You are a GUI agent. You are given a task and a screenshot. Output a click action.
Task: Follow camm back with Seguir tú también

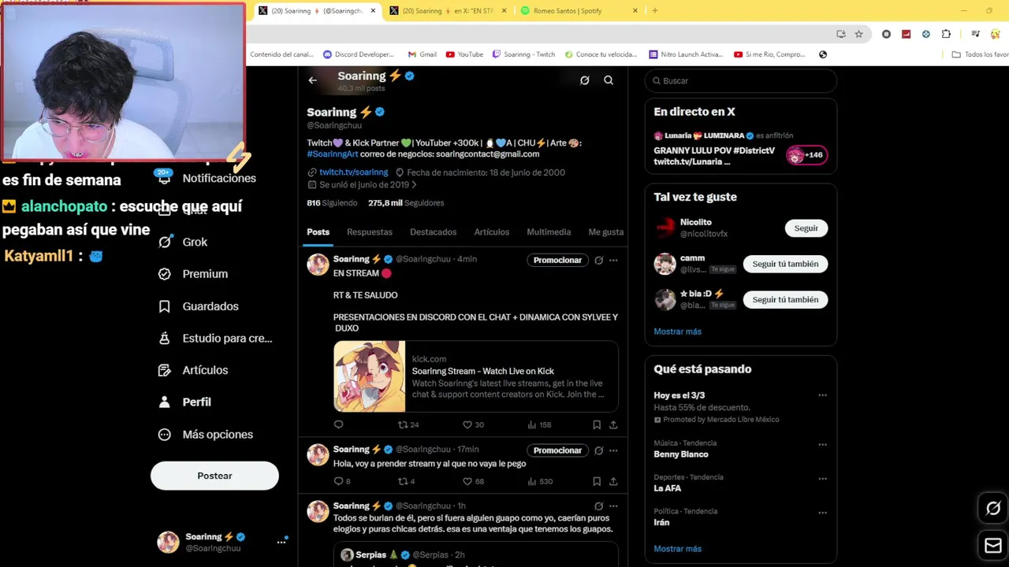coord(785,264)
